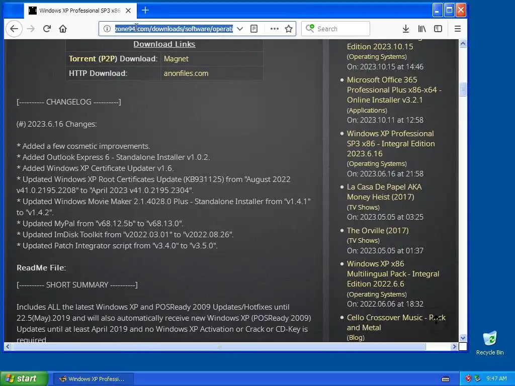Close the Windows XP Professional tab
The width and height of the screenshot is (515, 386).
coord(128,11)
